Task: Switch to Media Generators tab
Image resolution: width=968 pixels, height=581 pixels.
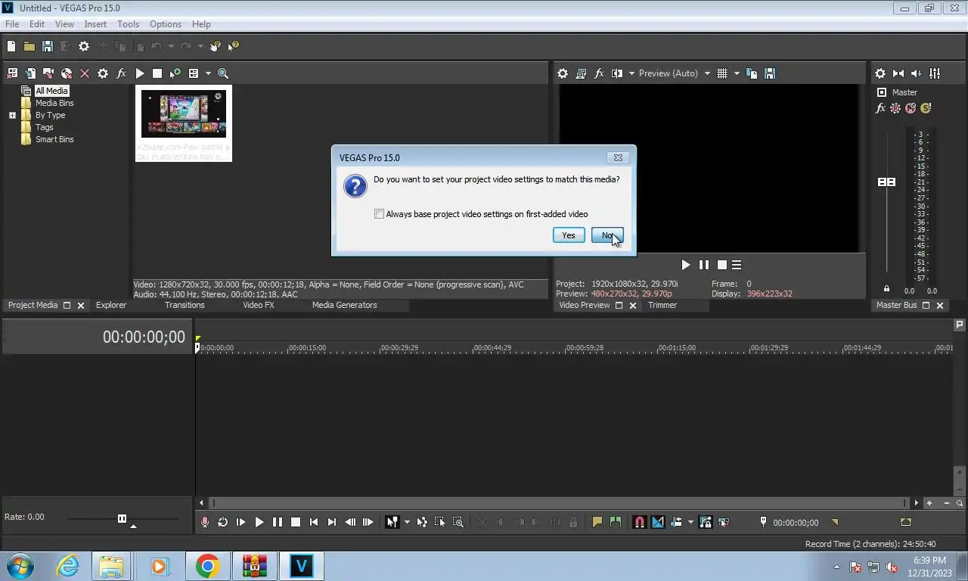Action: tap(344, 305)
